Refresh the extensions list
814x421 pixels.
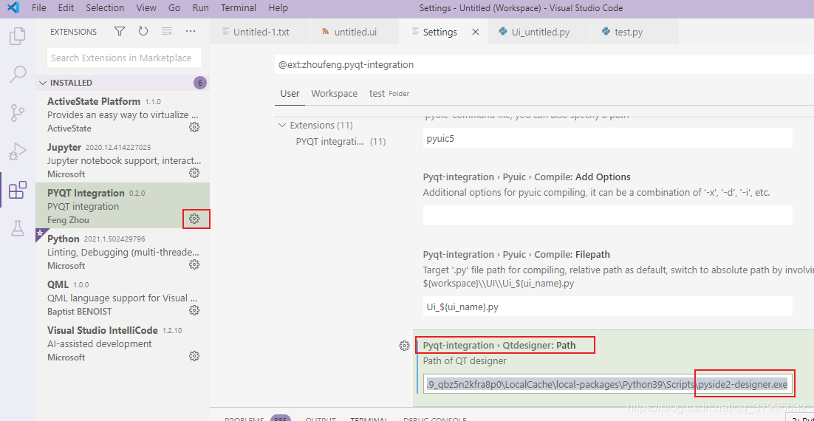(x=143, y=32)
